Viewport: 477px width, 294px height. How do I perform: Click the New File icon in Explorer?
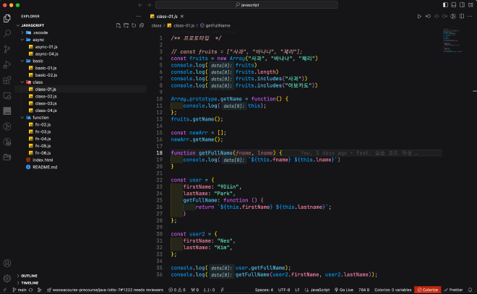119,25
